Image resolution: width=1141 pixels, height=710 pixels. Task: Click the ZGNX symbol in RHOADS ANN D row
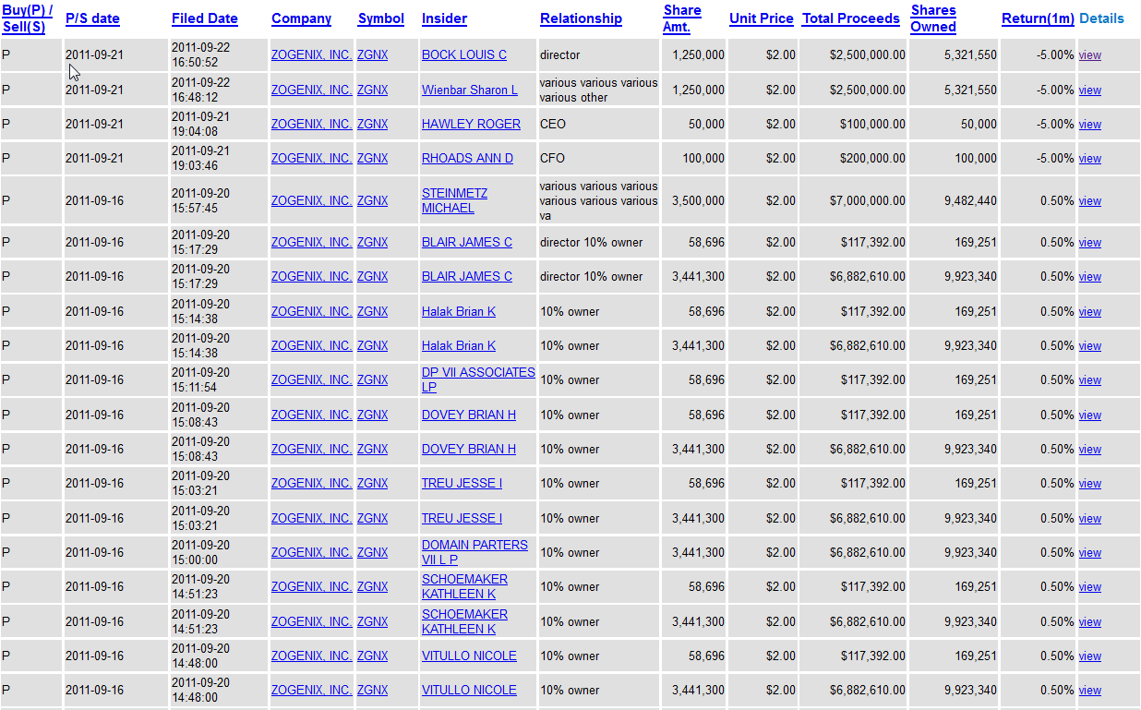click(372, 158)
